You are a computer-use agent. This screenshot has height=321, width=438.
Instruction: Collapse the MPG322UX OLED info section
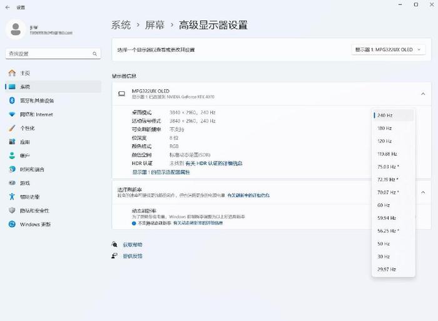tap(423, 94)
